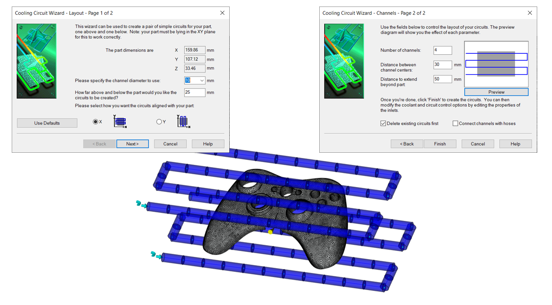This screenshot has width=552, height=305.
Task: Open Help on Layout wizard page
Action: [208, 144]
